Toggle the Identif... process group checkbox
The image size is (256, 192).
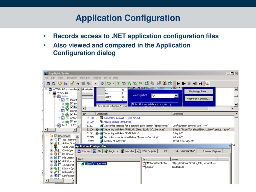point(67,100)
